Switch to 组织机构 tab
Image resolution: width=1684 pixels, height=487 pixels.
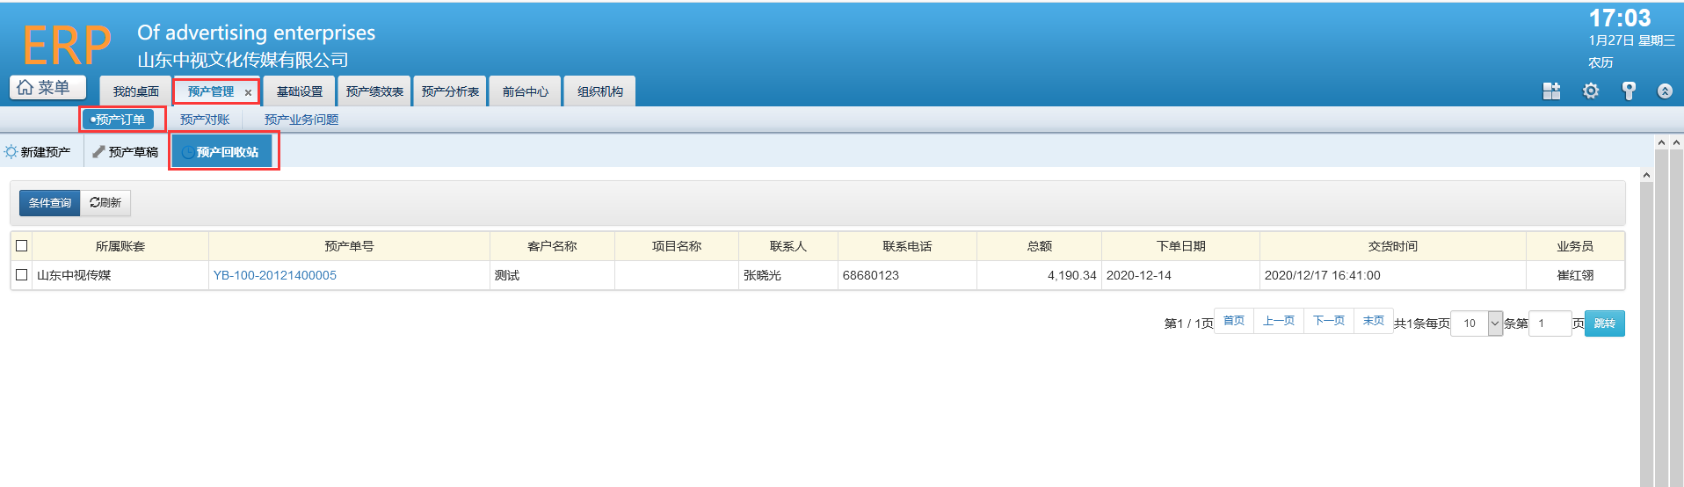point(600,91)
